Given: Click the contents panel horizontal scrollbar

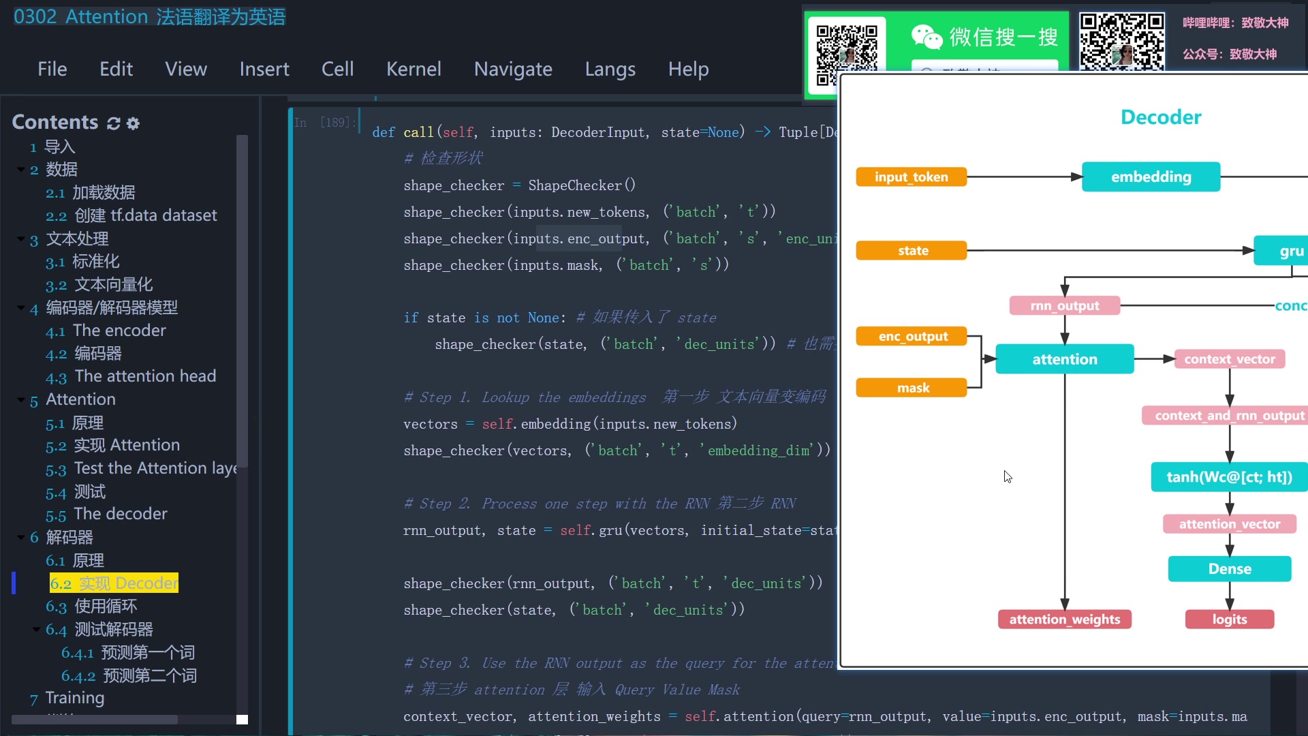Looking at the screenshot, I should pyautogui.click(x=95, y=720).
